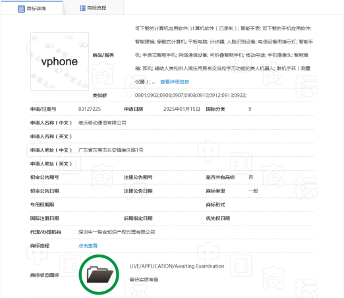Click the agency name 深圳中一联合知识产权代理有限公司
This screenshot has width=344, height=298.
point(117,232)
